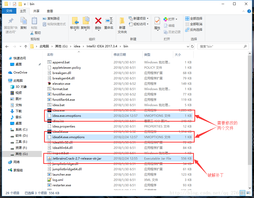Click the red Delete (删除) icon
This screenshot has height=198, width=254.
point(98,21)
